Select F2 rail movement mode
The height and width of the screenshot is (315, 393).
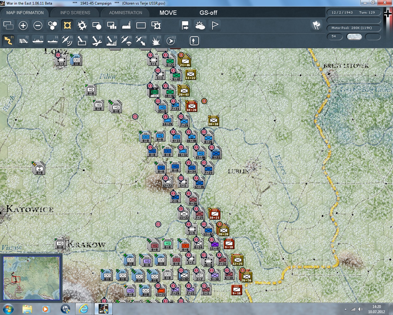click(23, 41)
